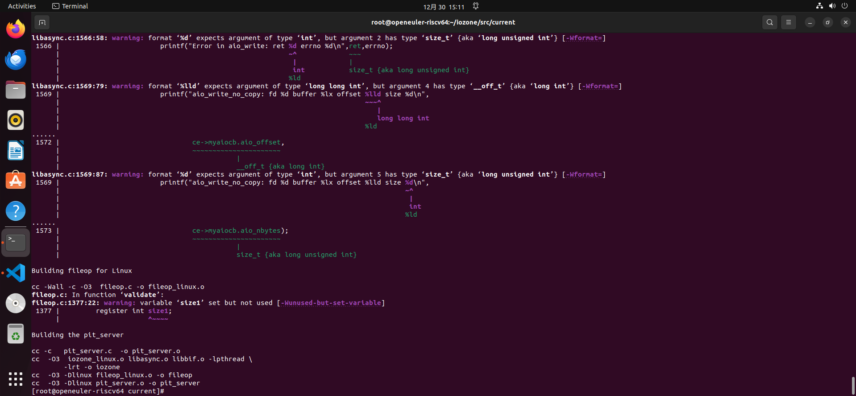856x396 pixels.
Task: Open LibreOffice Writer from the dock
Action: pos(16,151)
